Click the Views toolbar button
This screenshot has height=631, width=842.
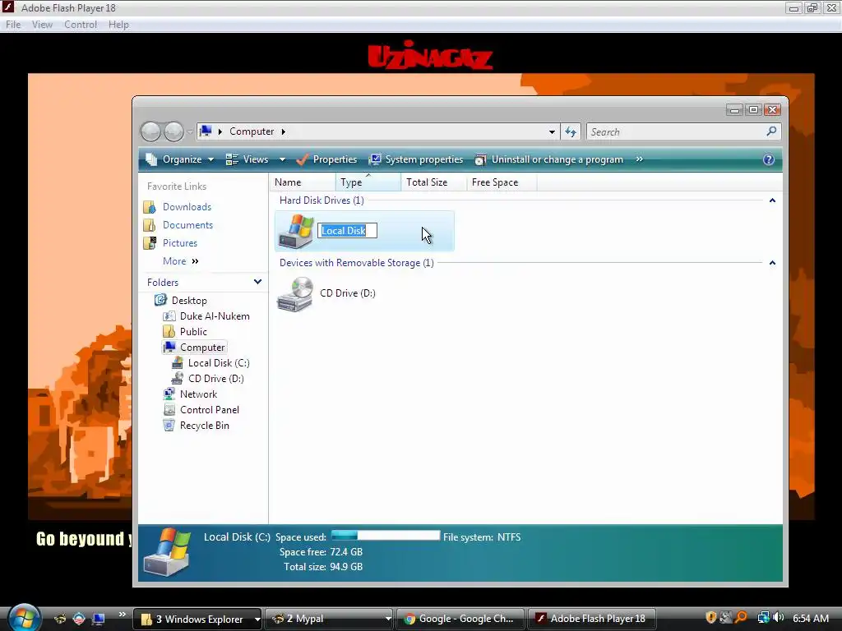point(247,159)
